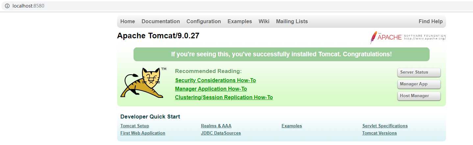
Task: Go to the Configuration navigation item
Action: [204, 22]
